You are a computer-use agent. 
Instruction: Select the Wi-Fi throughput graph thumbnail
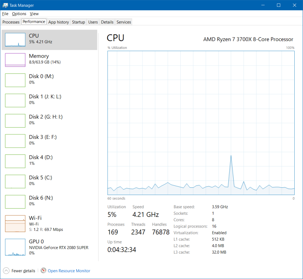pos(15,224)
